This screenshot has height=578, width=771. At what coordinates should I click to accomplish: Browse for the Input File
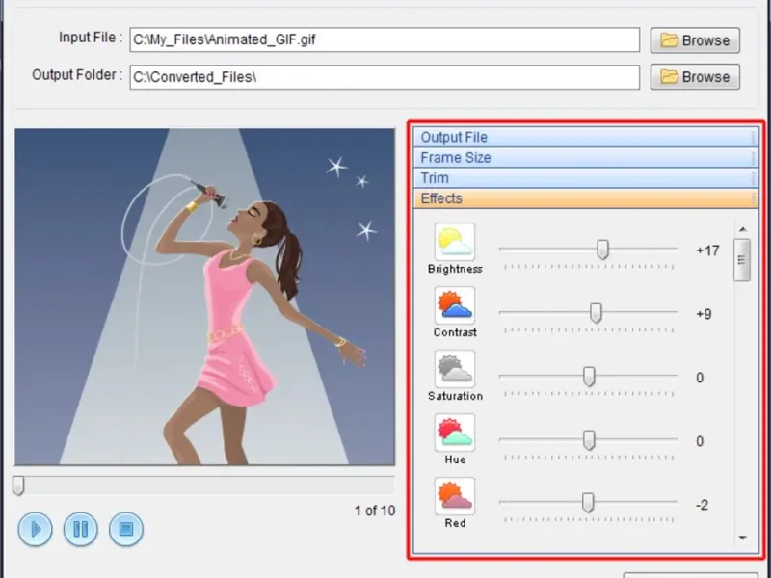(x=695, y=40)
